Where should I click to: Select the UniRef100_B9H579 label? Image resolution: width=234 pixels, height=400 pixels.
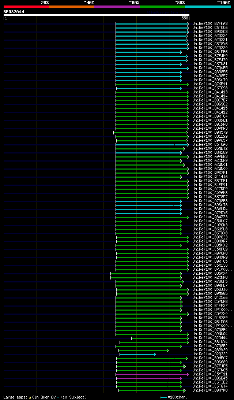click(x=210, y=132)
